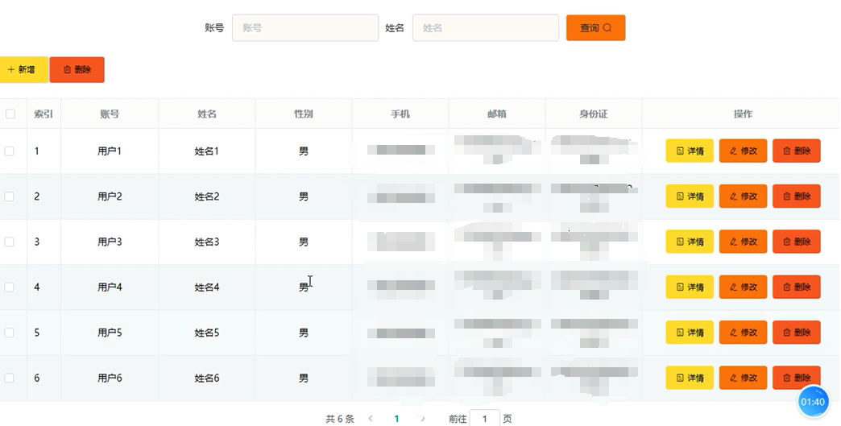Screen dimensions: 841x426
Task: Toggle the select-all checkbox in table header
Action: tap(10, 114)
